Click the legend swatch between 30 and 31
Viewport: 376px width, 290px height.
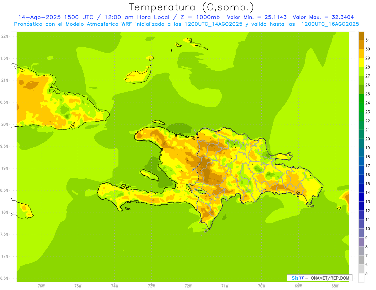361,45
